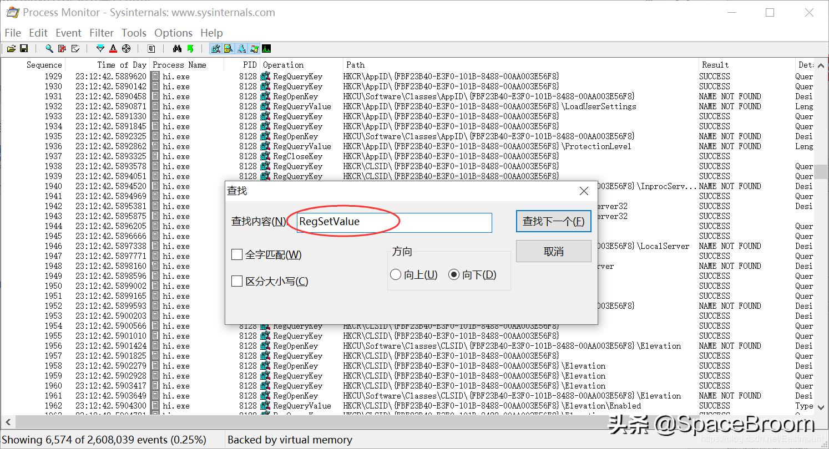This screenshot has width=829, height=449.
Task: Toggle Show Process and Thread Activity icon
Action: click(254, 49)
